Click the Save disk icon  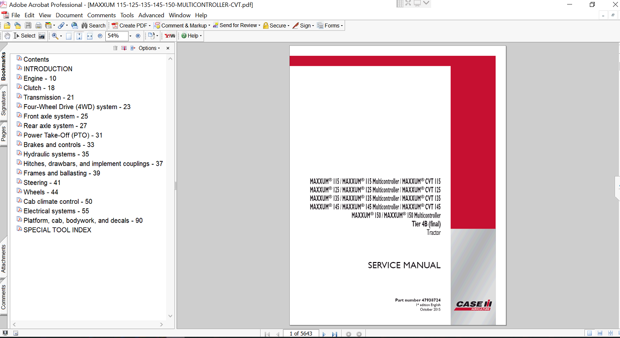pos(28,26)
